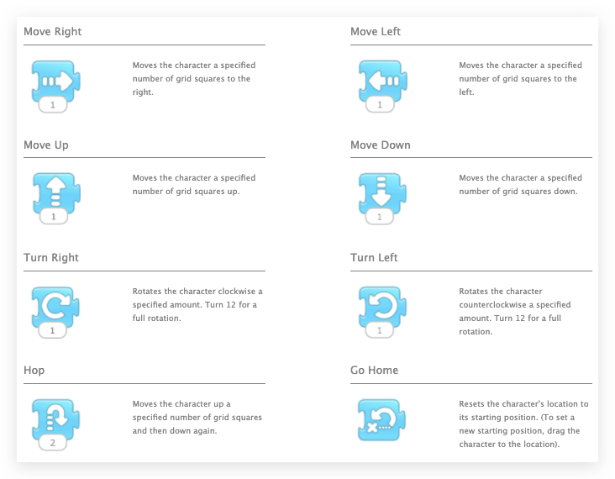The height and width of the screenshot is (479, 615).
Task: Click the Move Down heading
Action: [x=381, y=145]
